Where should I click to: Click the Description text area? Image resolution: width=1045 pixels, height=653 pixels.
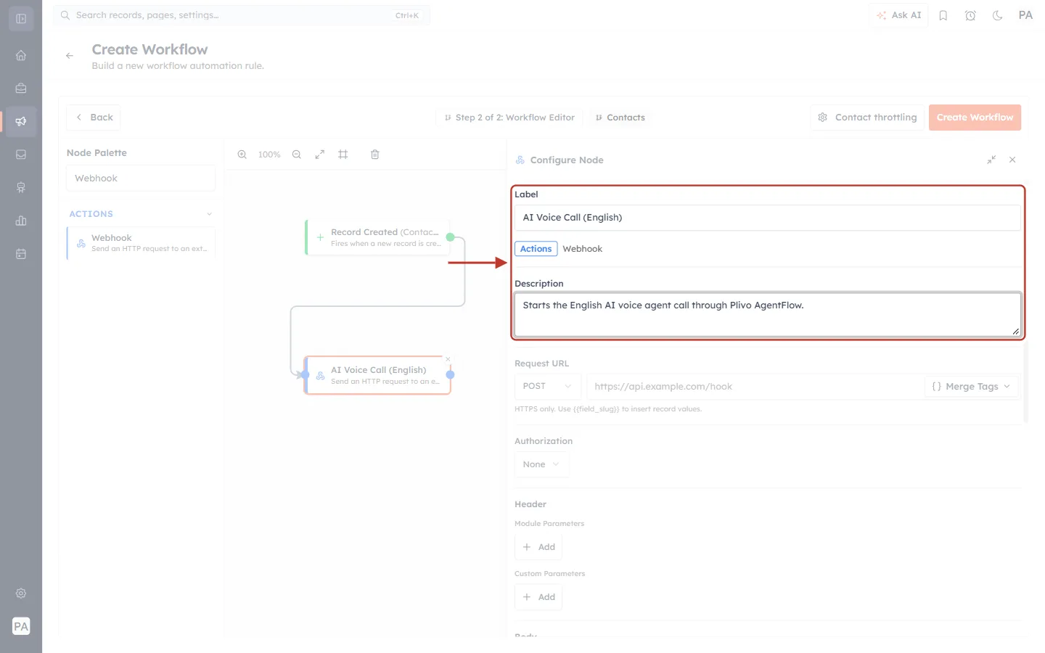767,315
